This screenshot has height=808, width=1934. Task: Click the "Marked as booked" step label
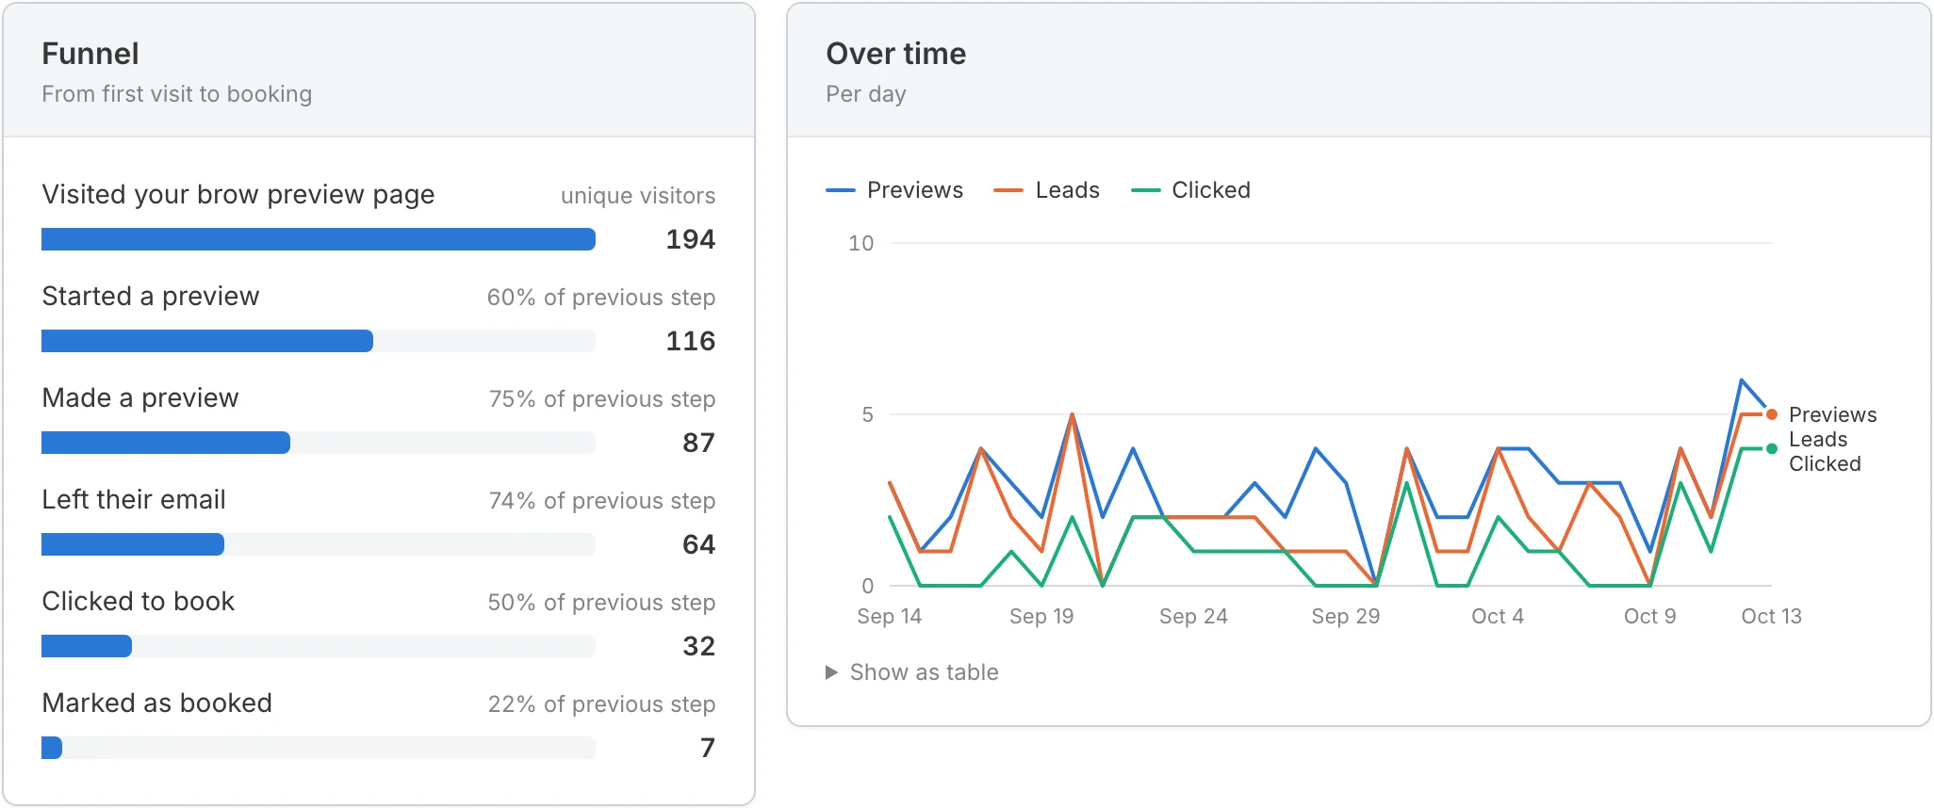click(x=157, y=703)
